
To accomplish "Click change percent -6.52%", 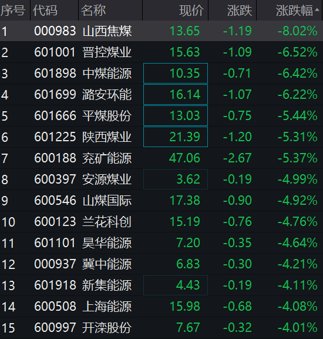I will pyautogui.click(x=298, y=52).
